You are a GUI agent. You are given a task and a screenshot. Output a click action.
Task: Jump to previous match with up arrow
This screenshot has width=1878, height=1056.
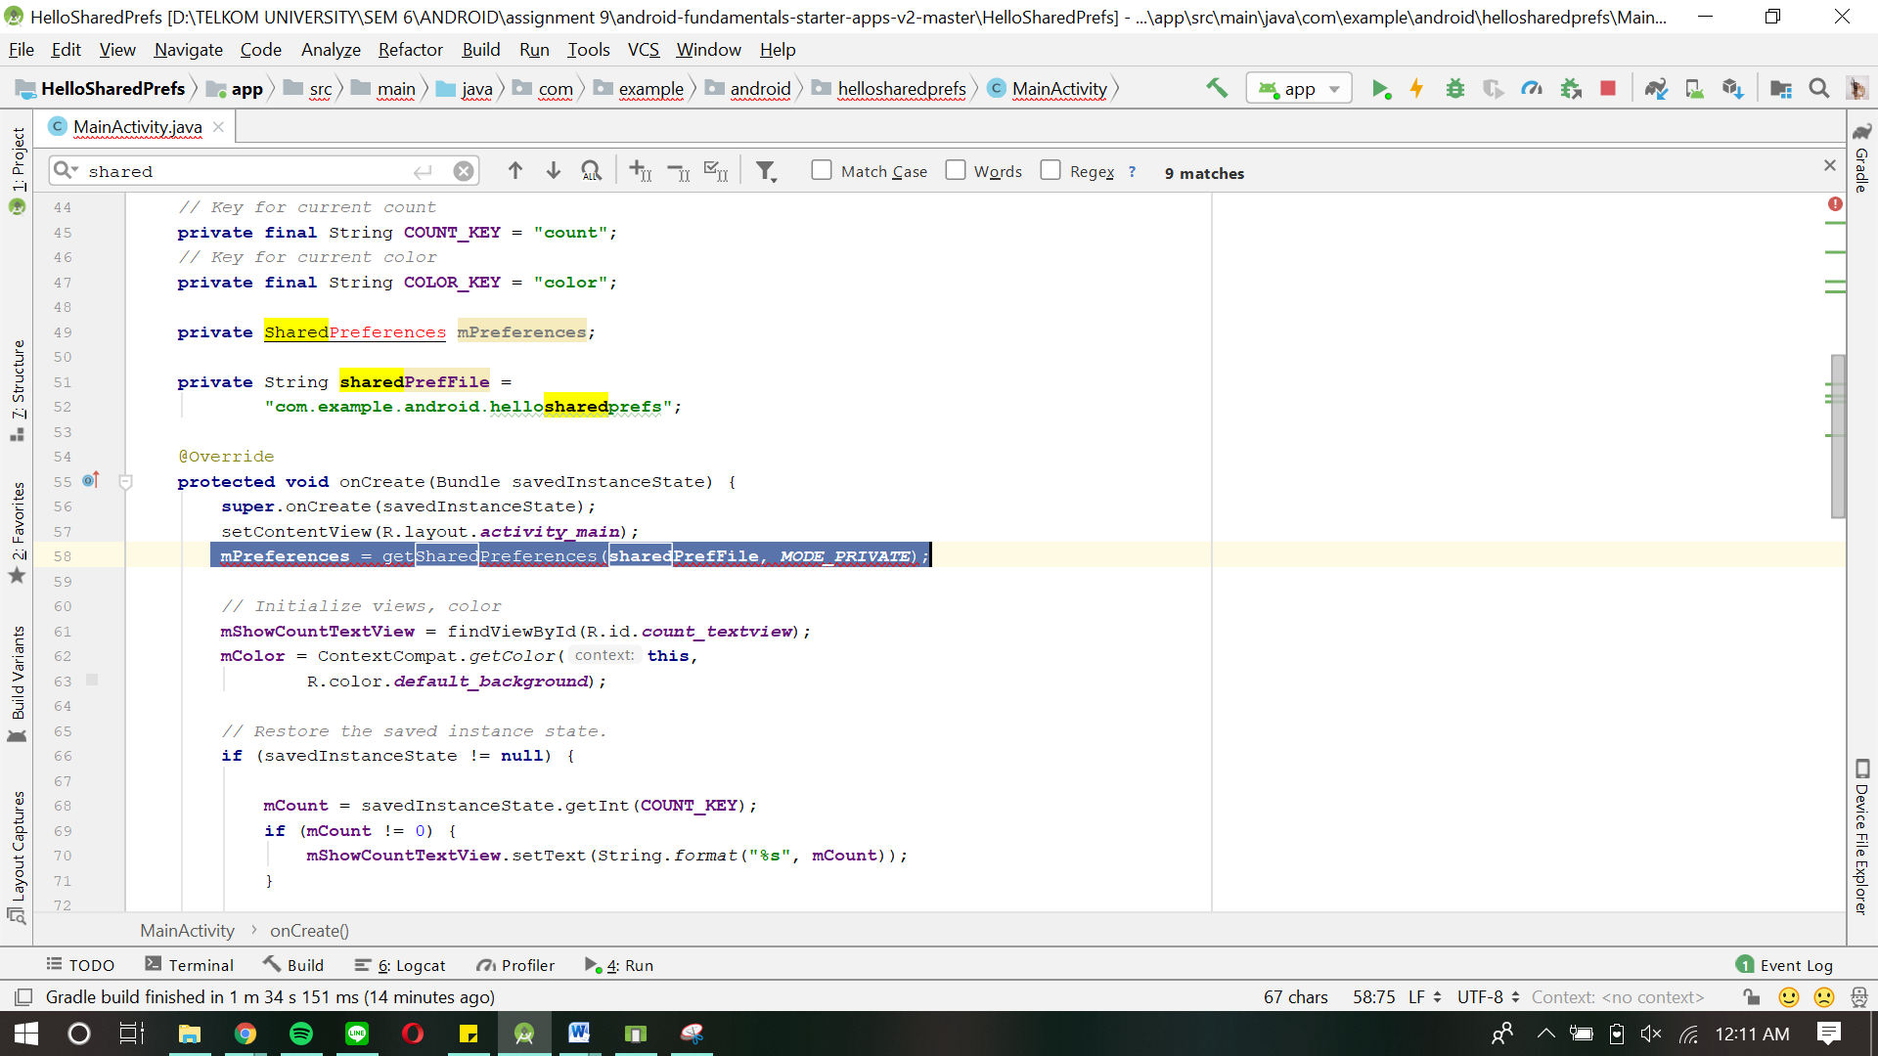(515, 171)
